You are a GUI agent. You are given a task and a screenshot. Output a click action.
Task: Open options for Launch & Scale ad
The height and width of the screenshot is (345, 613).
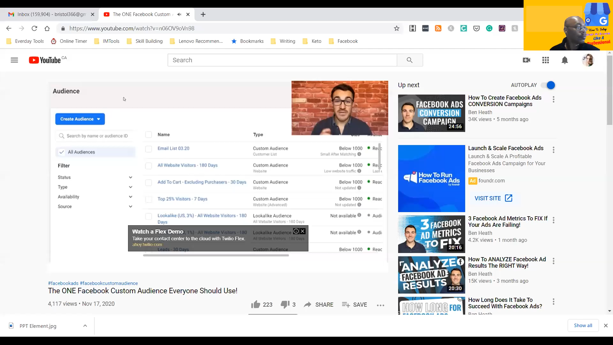tap(553, 150)
